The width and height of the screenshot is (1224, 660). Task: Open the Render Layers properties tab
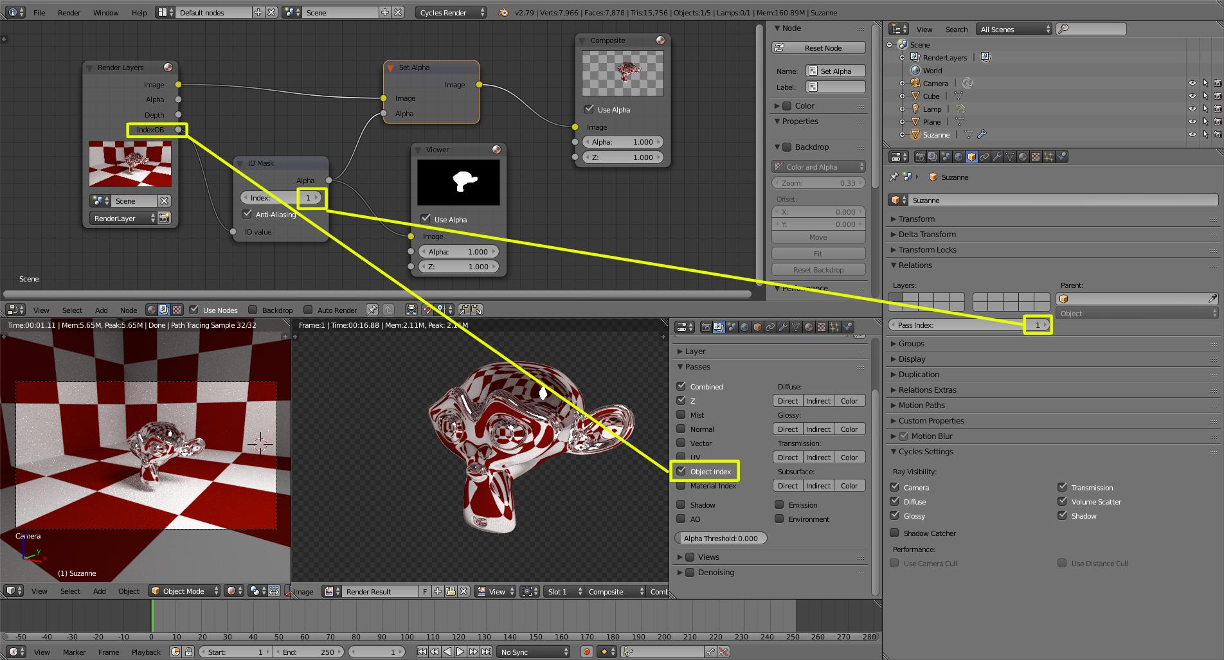point(933,156)
